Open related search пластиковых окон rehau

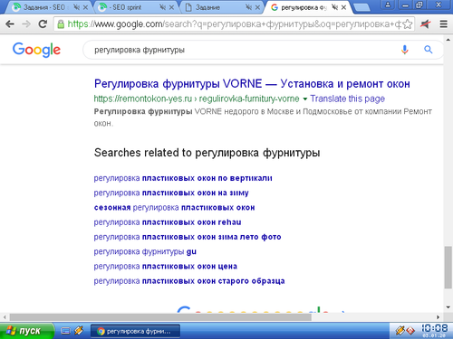coord(168,222)
